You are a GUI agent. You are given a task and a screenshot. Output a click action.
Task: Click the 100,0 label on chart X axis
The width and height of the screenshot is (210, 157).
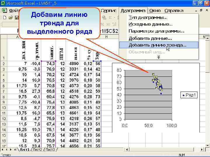[x=172, y=126]
